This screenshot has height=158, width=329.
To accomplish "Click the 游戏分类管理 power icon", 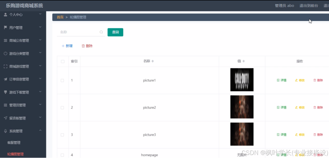I will [x=5, y=53].
